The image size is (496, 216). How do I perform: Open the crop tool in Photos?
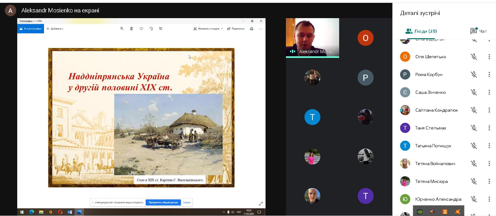point(161,29)
